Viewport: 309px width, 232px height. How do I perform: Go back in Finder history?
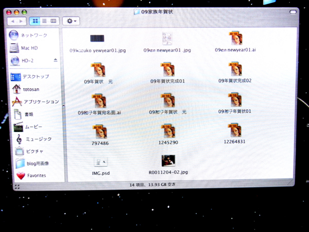click(x=12, y=21)
